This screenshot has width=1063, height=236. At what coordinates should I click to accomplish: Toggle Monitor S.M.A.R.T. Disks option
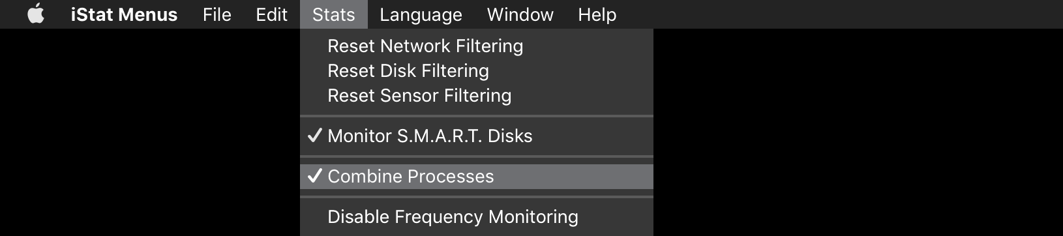477,136
